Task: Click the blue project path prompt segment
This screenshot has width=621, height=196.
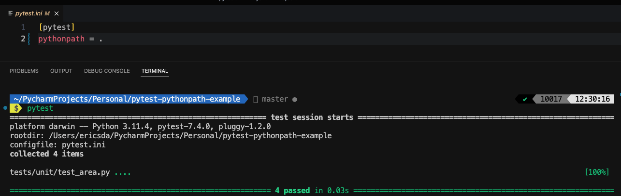Action: pyautogui.click(x=127, y=99)
